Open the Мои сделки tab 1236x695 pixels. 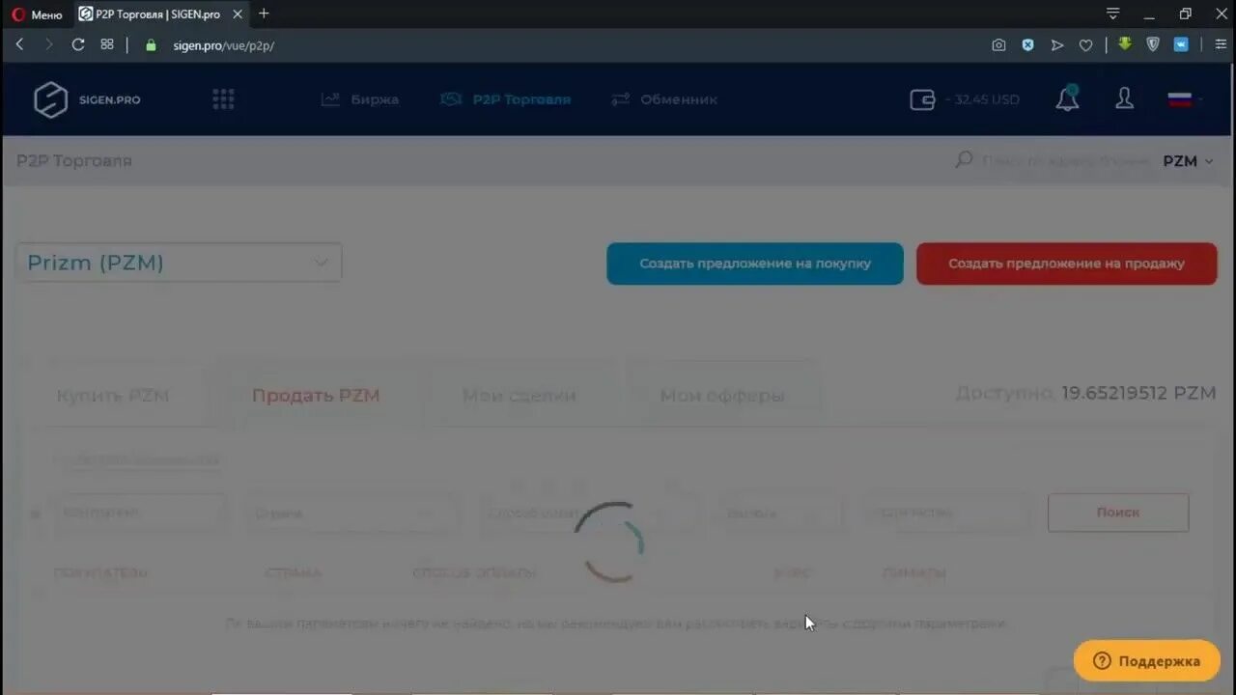[x=520, y=396]
